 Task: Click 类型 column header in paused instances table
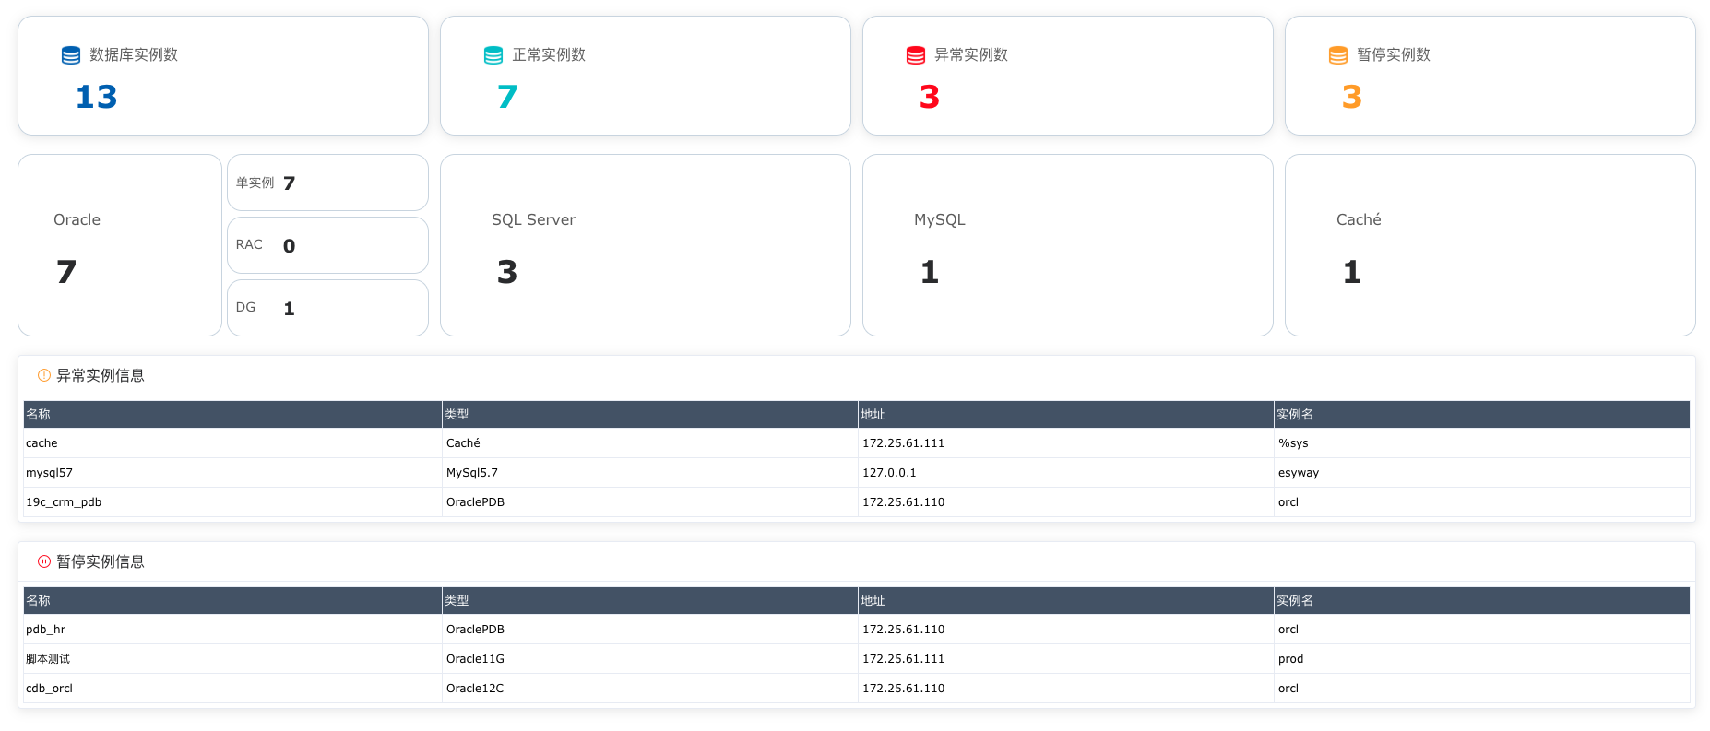(650, 601)
